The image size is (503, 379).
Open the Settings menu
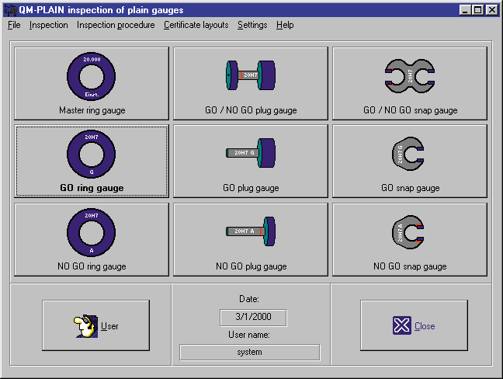[x=252, y=25]
